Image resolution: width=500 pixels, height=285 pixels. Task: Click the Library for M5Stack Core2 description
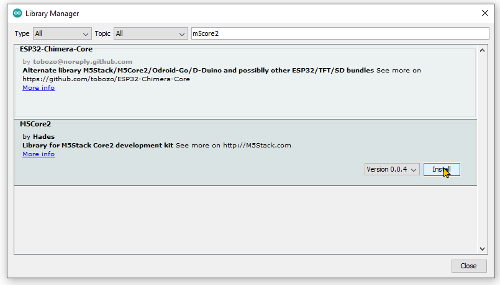[98, 146]
